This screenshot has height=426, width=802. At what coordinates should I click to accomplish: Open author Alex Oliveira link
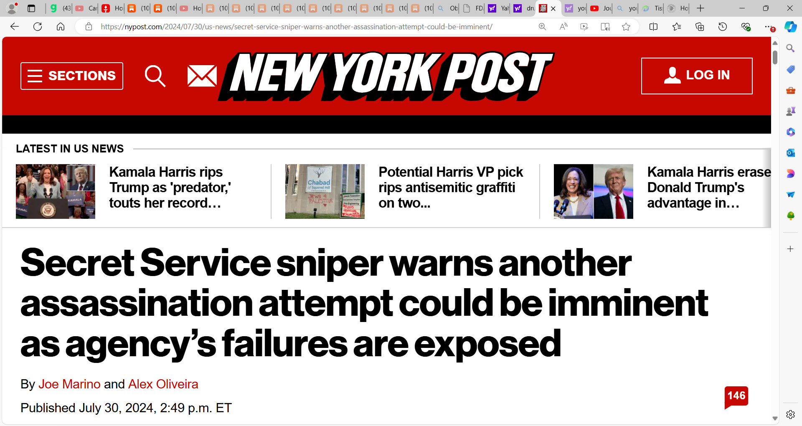tap(163, 384)
